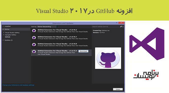
Task: Click the Search GitHub input field
Action: click(106, 26)
